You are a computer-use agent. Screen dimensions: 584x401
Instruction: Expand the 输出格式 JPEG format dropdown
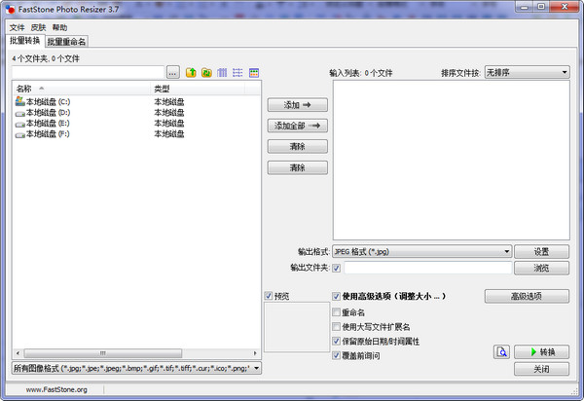pyautogui.click(x=421, y=251)
